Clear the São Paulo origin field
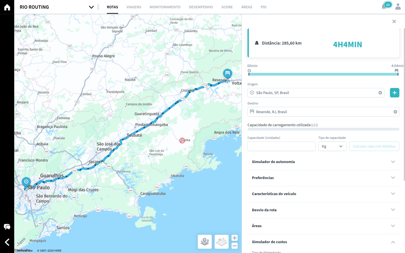 tap(380, 93)
